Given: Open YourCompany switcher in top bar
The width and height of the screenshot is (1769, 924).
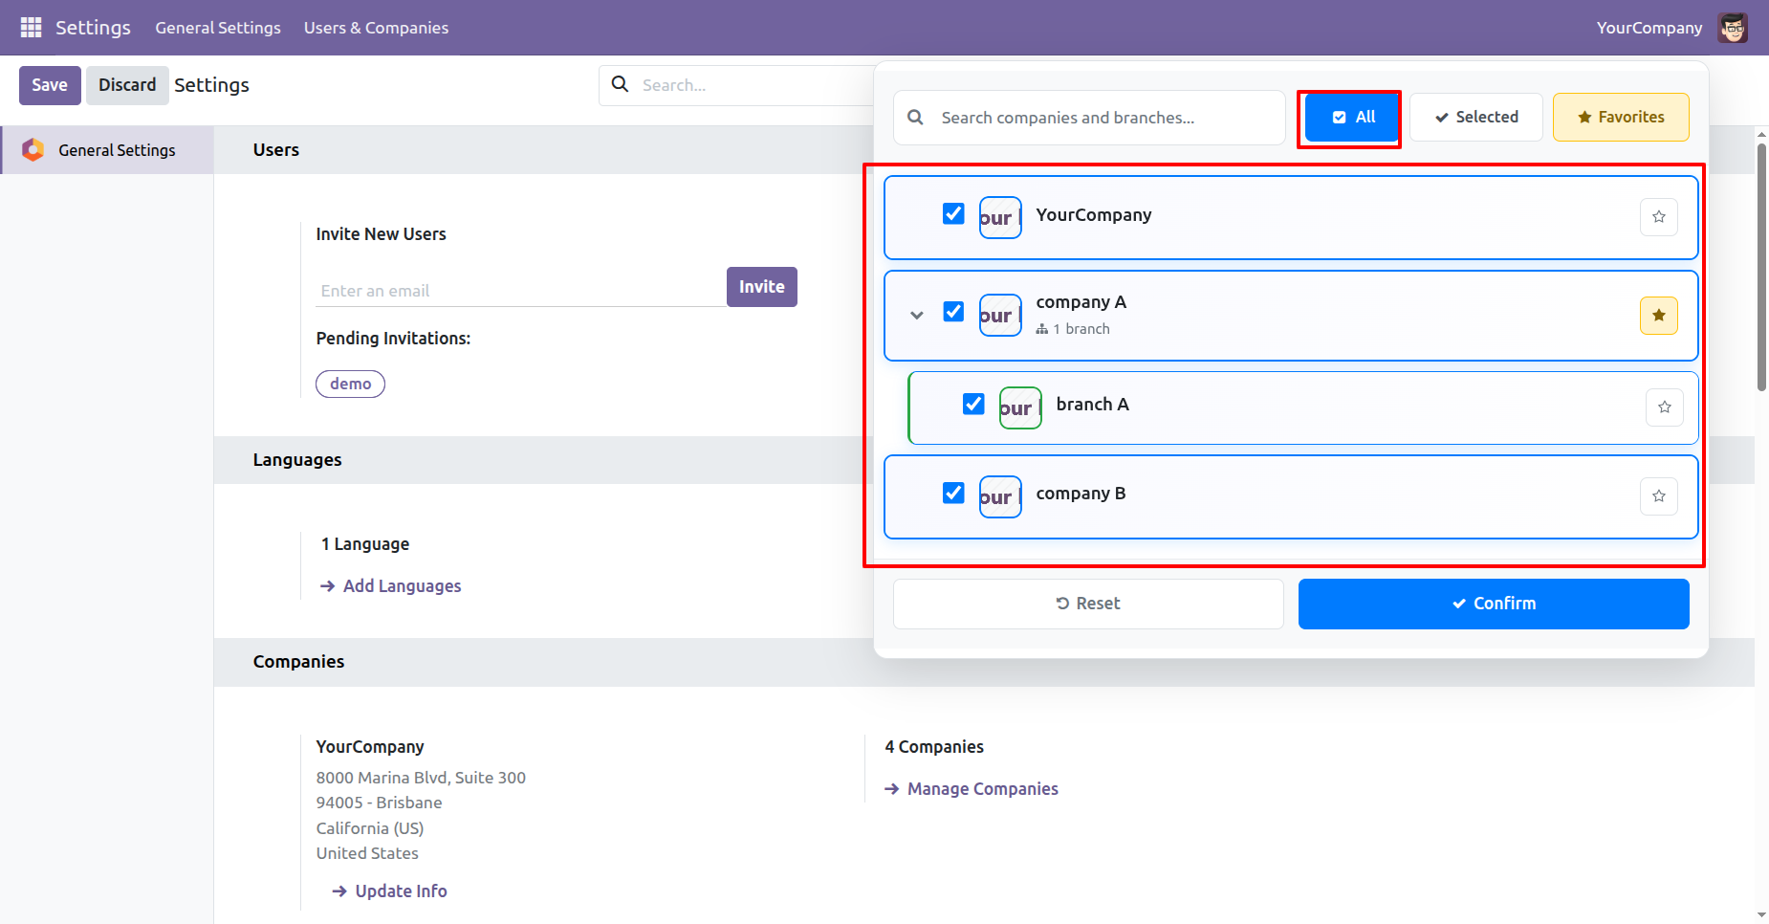Looking at the screenshot, I should point(1649,28).
